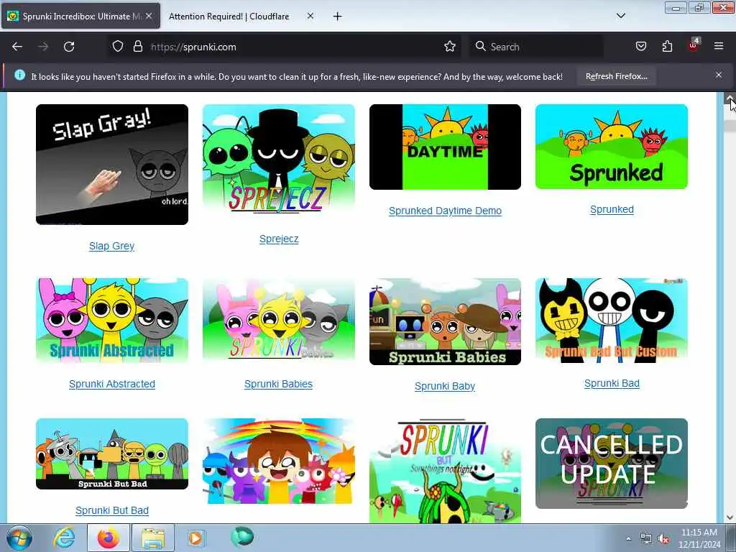Open the Pocket save icon
The height and width of the screenshot is (552, 736).
[640, 47]
